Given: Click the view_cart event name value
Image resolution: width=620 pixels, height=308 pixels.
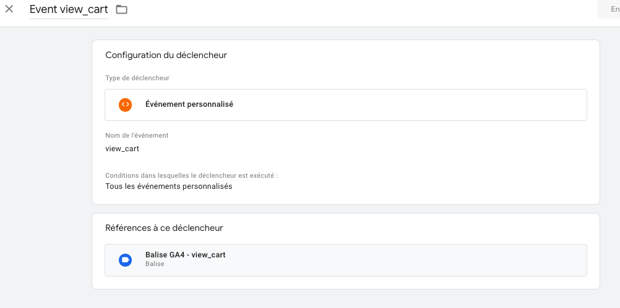Looking at the screenshot, I should coord(122,149).
